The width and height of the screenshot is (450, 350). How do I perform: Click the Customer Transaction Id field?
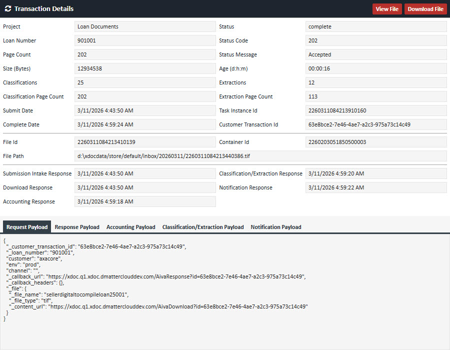[376, 124]
